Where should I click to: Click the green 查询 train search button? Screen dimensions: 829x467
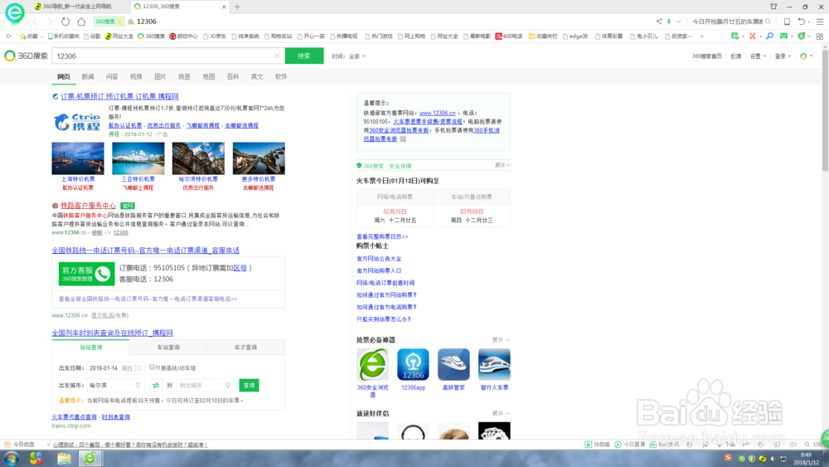[249, 386]
